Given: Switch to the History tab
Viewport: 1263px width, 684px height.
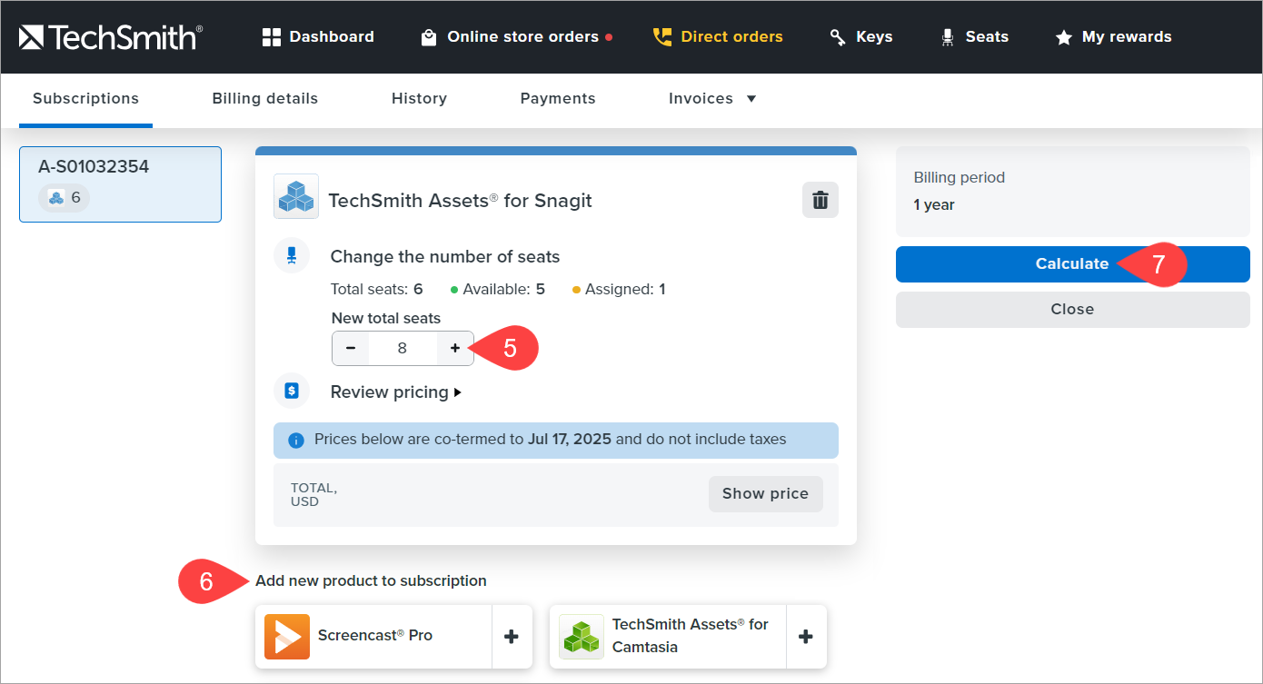Looking at the screenshot, I should (419, 99).
